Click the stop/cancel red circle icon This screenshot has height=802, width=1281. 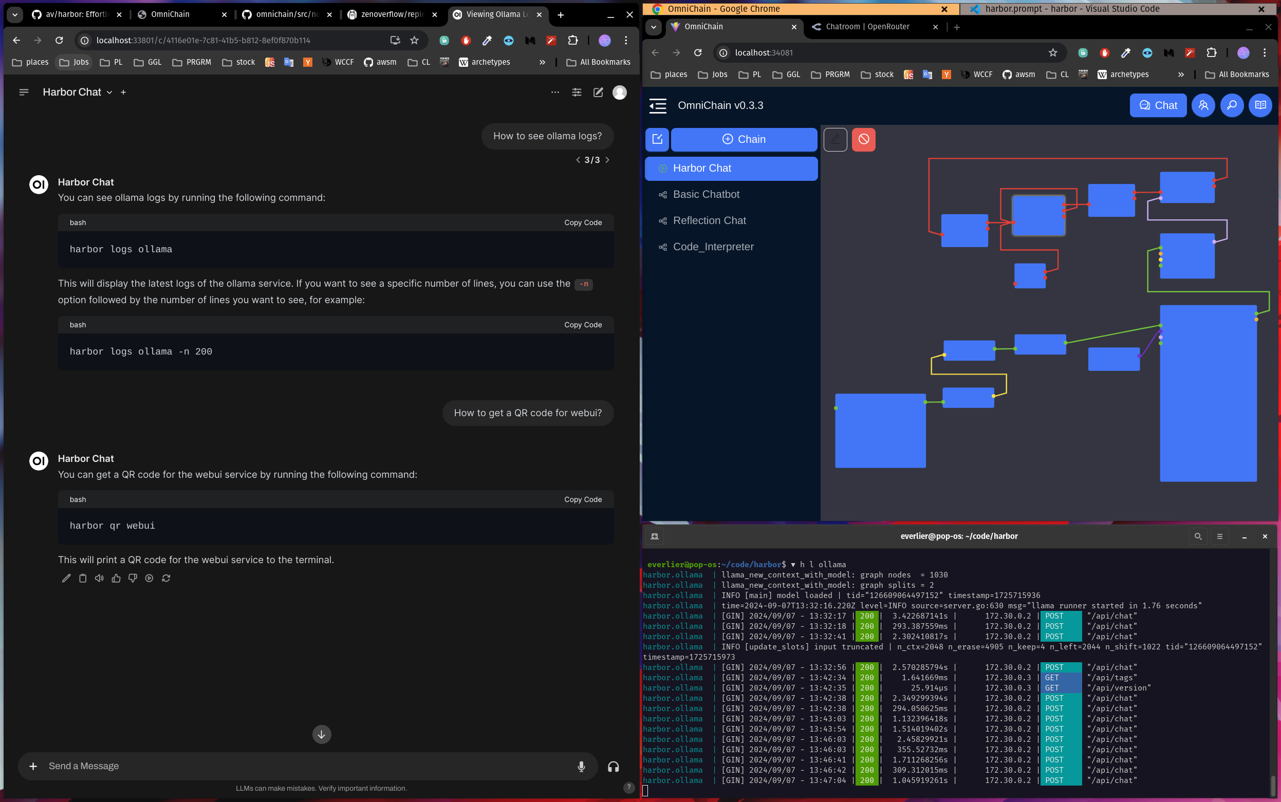[864, 139]
